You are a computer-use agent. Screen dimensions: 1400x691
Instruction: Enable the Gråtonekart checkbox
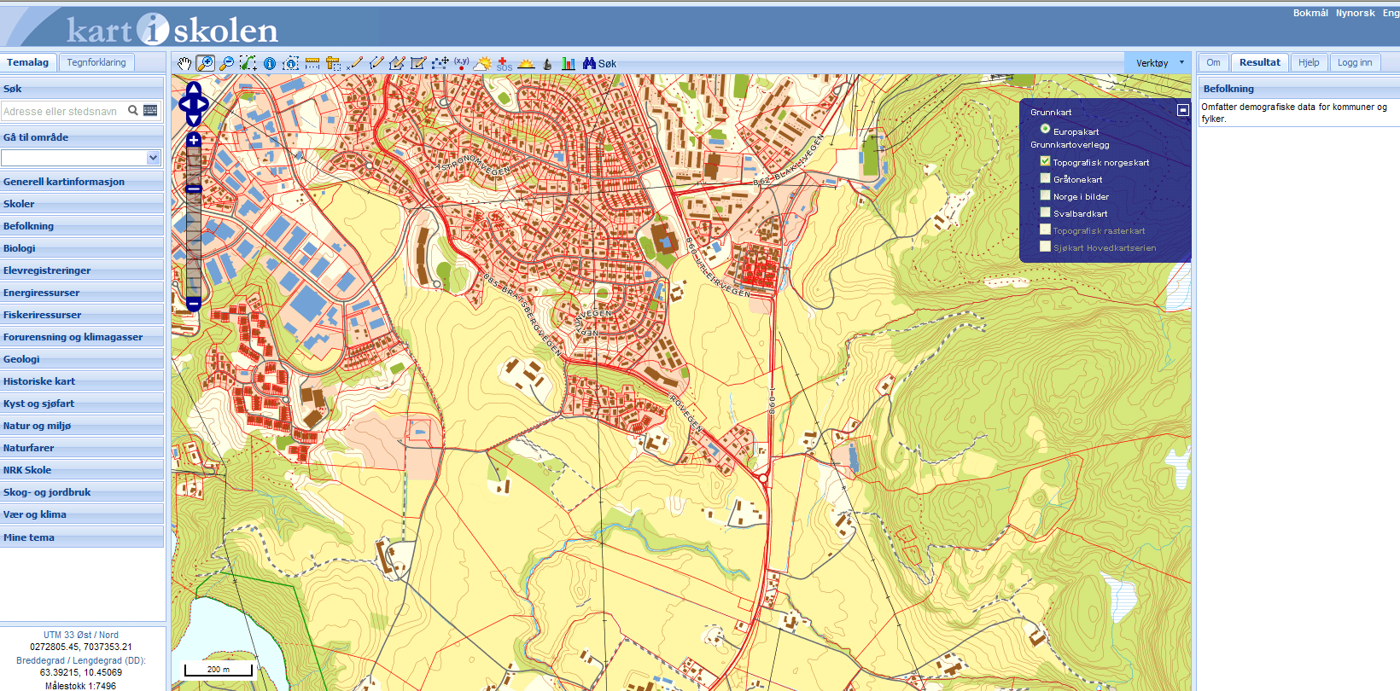[x=1045, y=177]
